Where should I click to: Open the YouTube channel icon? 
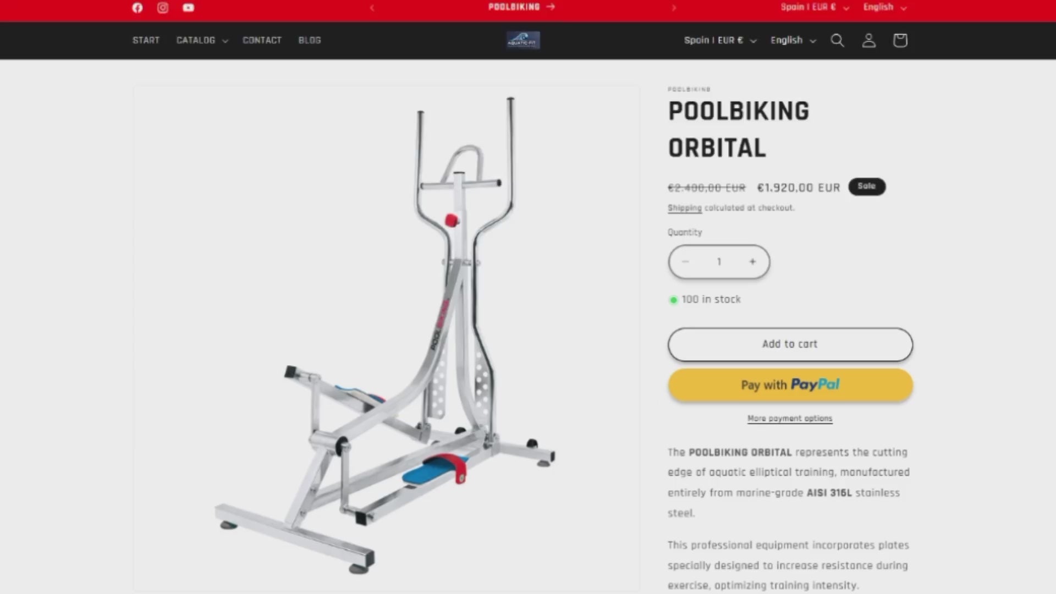pos(189,8)
